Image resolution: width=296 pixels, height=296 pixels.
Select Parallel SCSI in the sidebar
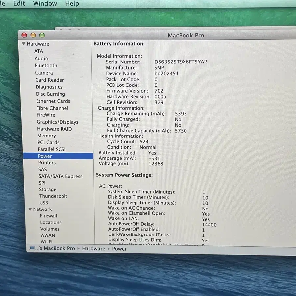tap(52, 149)
